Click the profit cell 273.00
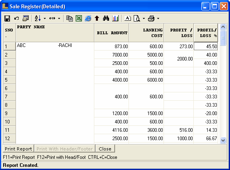The height and width of the screenshot is (170, 230). coord(179,47)
